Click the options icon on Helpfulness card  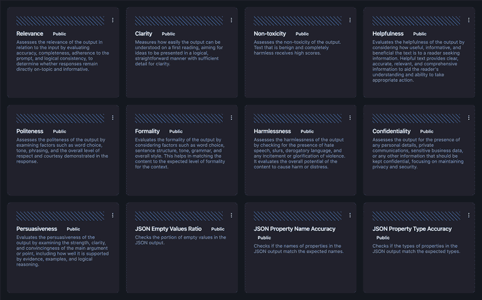[469, 20]
